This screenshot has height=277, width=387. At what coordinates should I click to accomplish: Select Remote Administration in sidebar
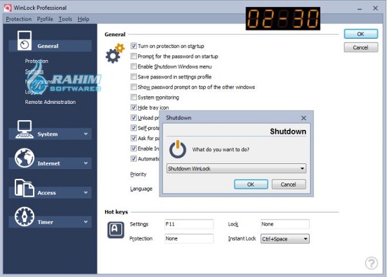tap(50, 102)
